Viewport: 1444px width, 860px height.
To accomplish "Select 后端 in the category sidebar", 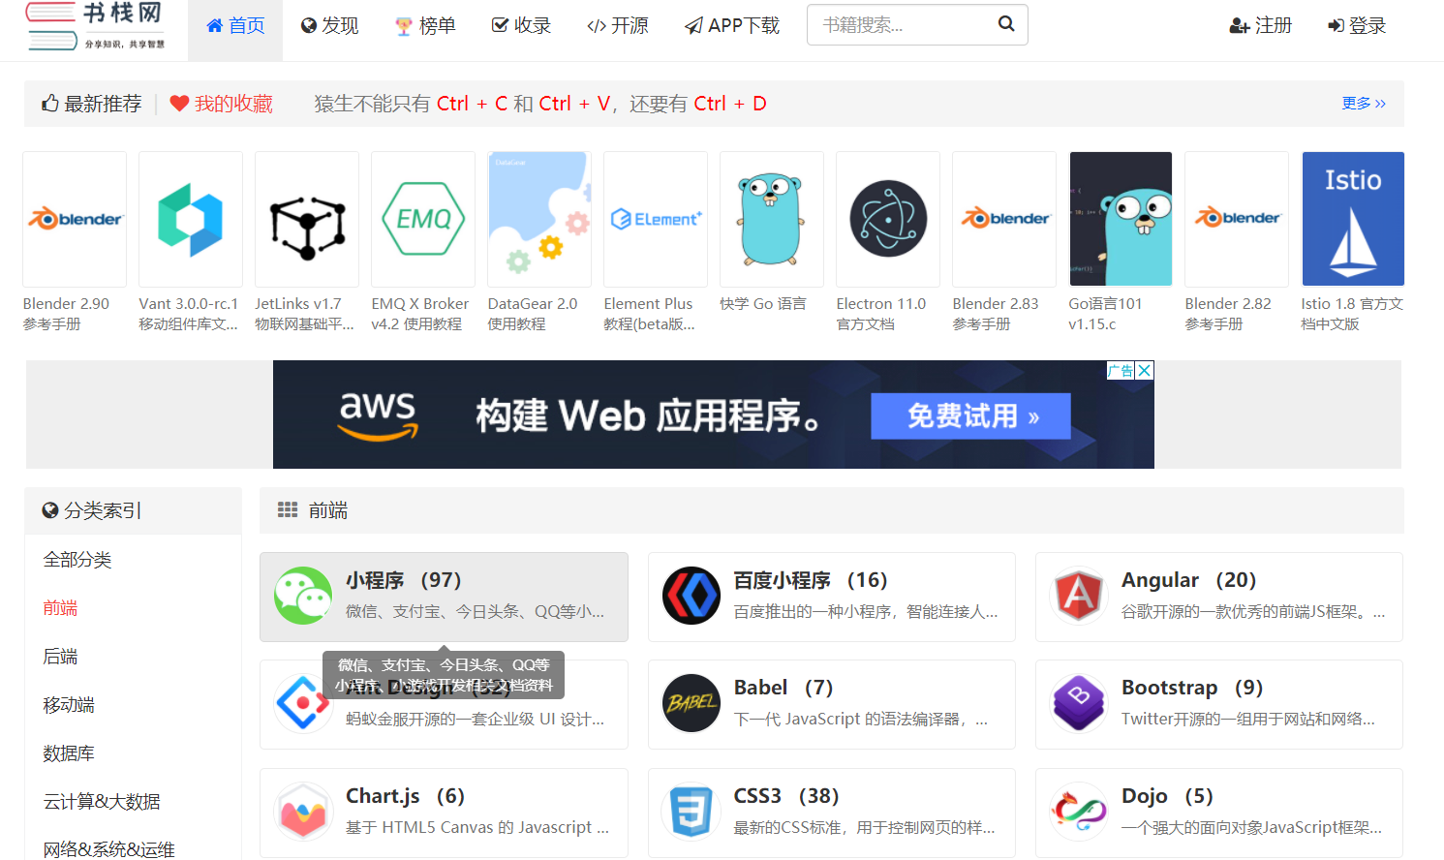I will (x=60, y=657).
